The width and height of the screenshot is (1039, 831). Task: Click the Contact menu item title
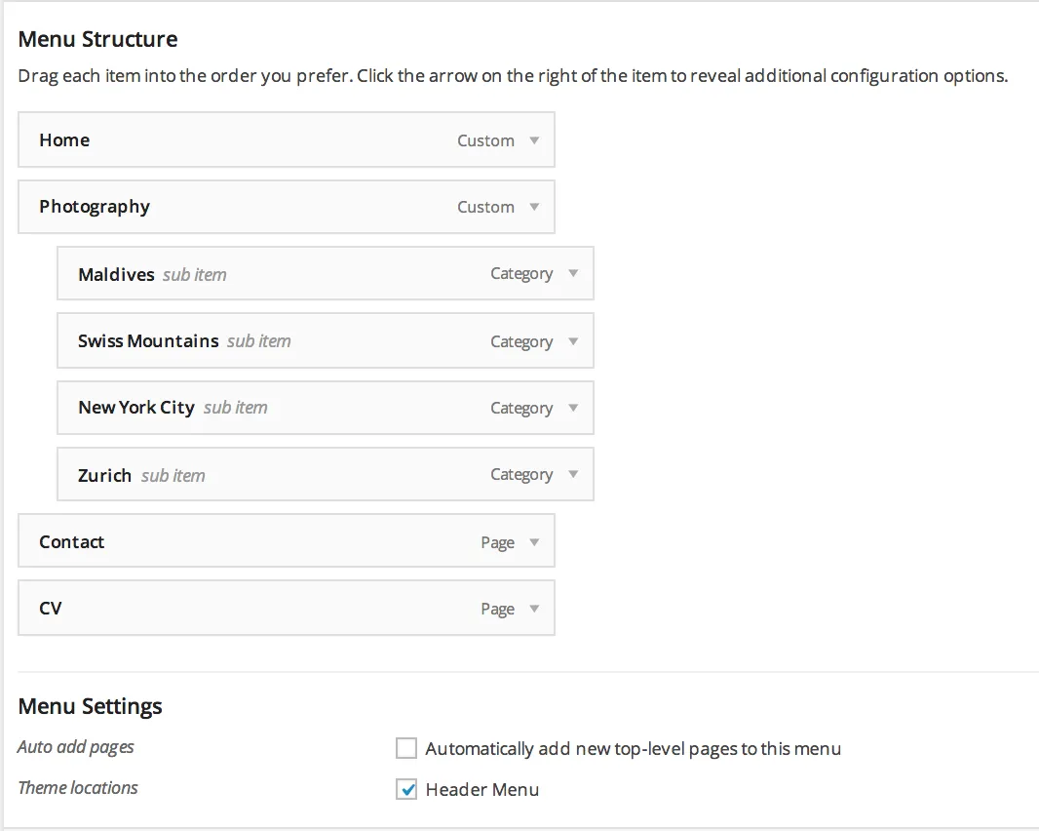pos(71,542)
